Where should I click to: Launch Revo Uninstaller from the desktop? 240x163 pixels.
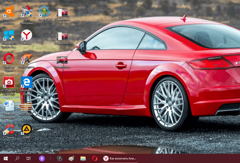tap(27, 15)
